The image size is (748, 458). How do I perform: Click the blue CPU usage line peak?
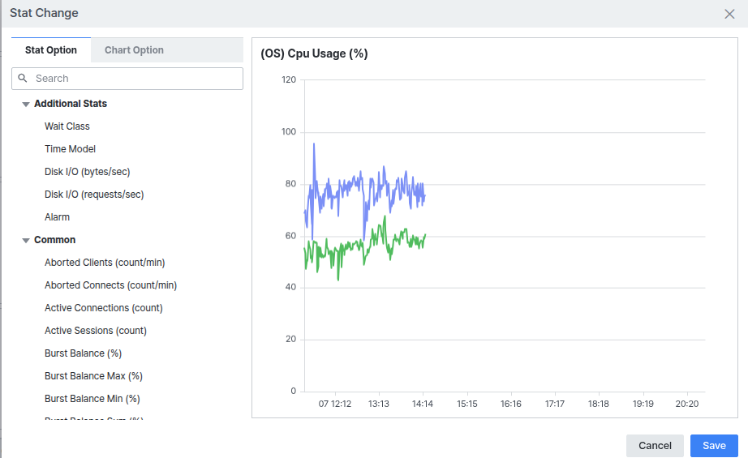click(314, 144)
